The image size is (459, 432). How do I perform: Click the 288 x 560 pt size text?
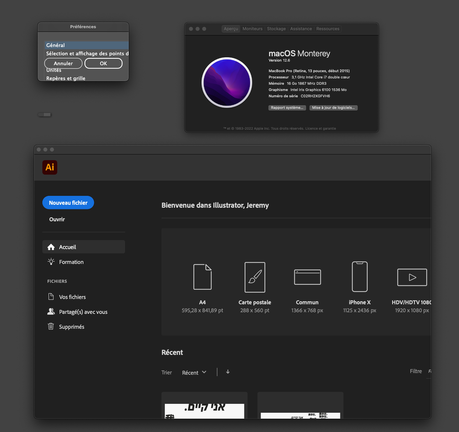coord(255,310)
